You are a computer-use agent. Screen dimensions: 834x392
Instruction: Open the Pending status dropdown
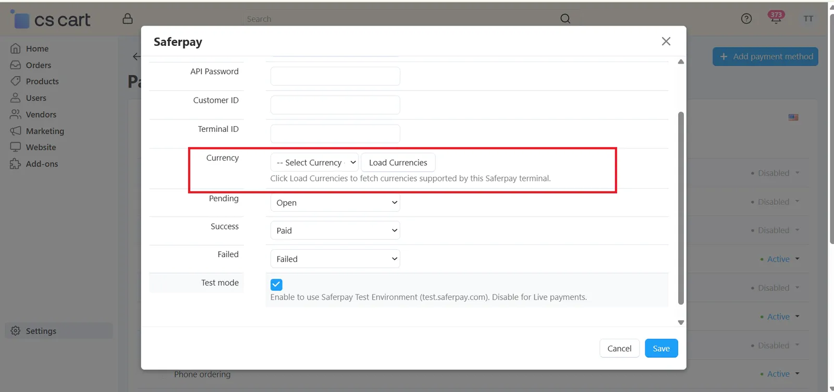335,202
